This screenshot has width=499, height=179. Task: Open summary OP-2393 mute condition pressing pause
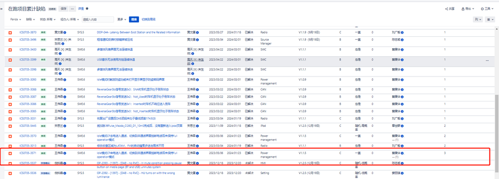(x=140, y=165)
